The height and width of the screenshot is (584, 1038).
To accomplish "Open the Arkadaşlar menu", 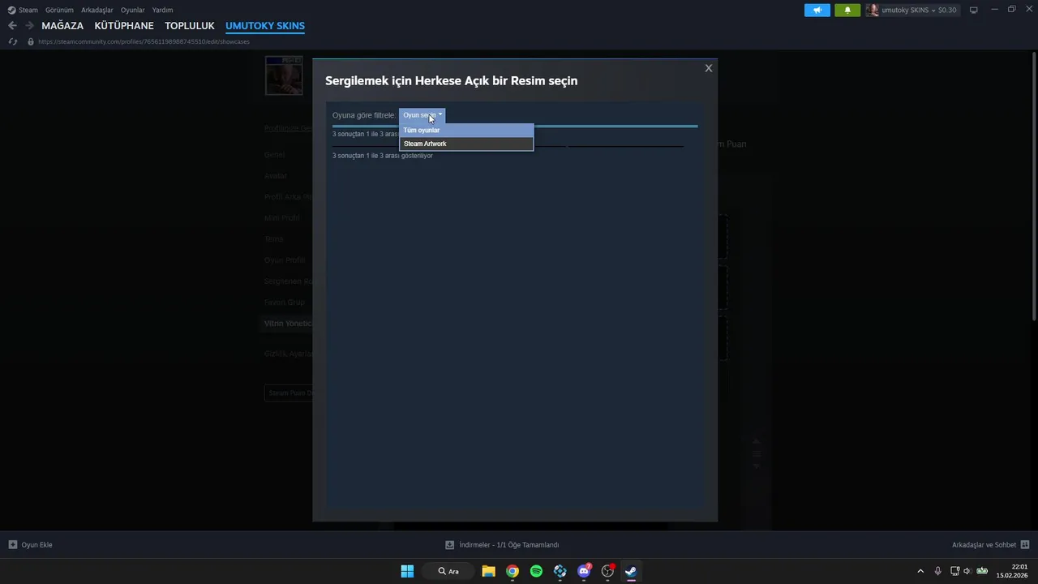I will click(x=97, y=10).
